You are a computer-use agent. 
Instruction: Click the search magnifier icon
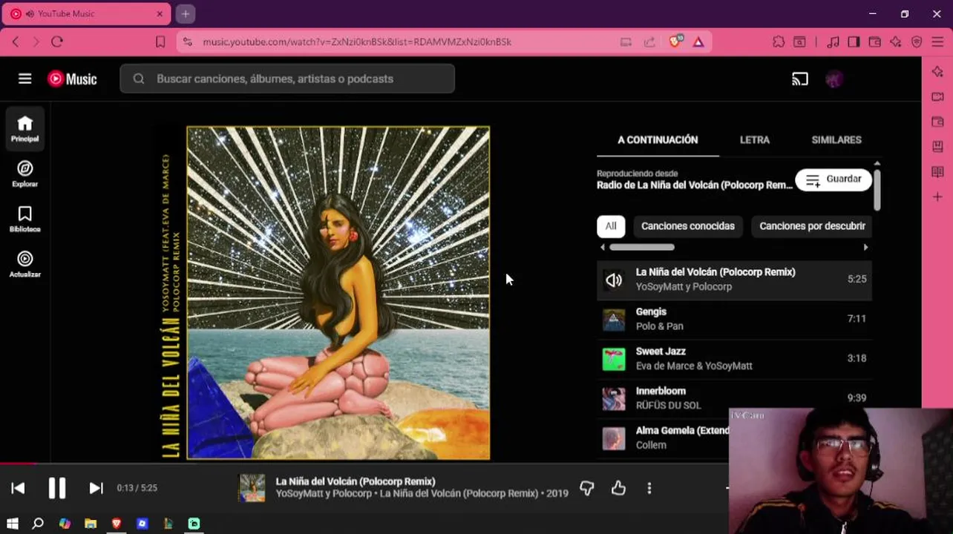click(x=139, y=79)
